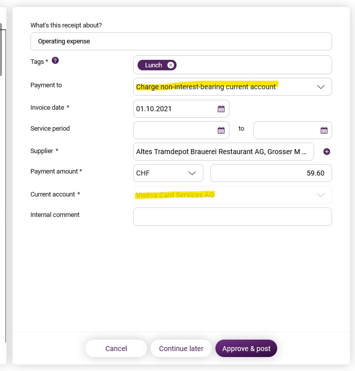The width and height of the screenshot is (355, 371).
Task: Click the Continue later button
Action: pyautogui.click(x=181, y=349)
